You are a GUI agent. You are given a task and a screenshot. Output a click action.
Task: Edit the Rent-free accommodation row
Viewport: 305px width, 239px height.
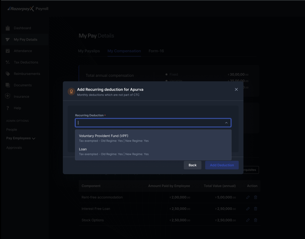[248, 197]
